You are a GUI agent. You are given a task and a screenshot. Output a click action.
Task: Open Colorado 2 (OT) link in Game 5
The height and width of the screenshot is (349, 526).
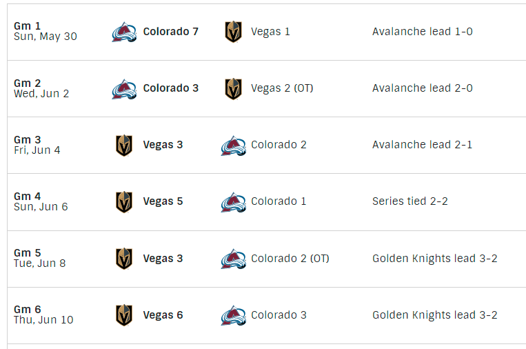[290, 259]
